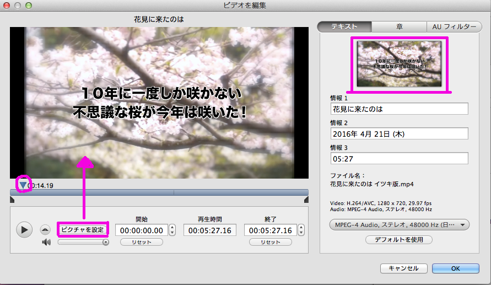
Task: Click the 開始 time stepper arrows
Action: click(x=172, y=230)
